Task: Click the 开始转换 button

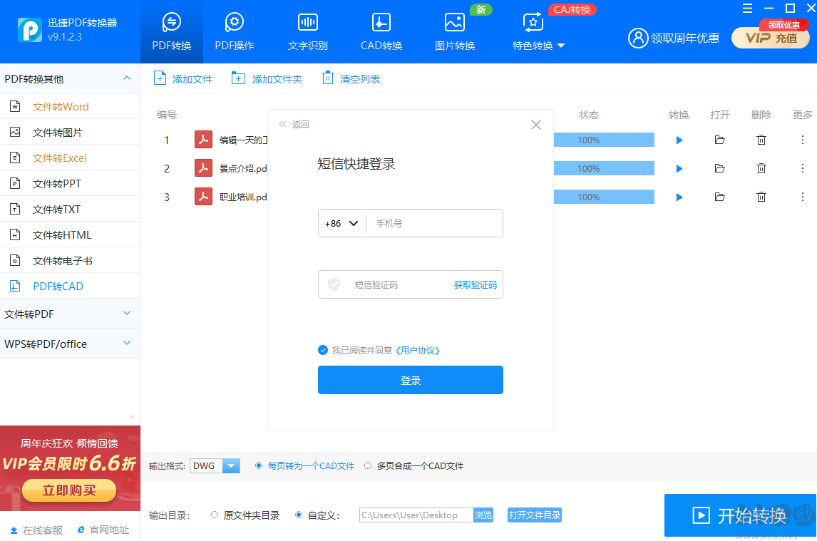Action: [x=740, y=515]
